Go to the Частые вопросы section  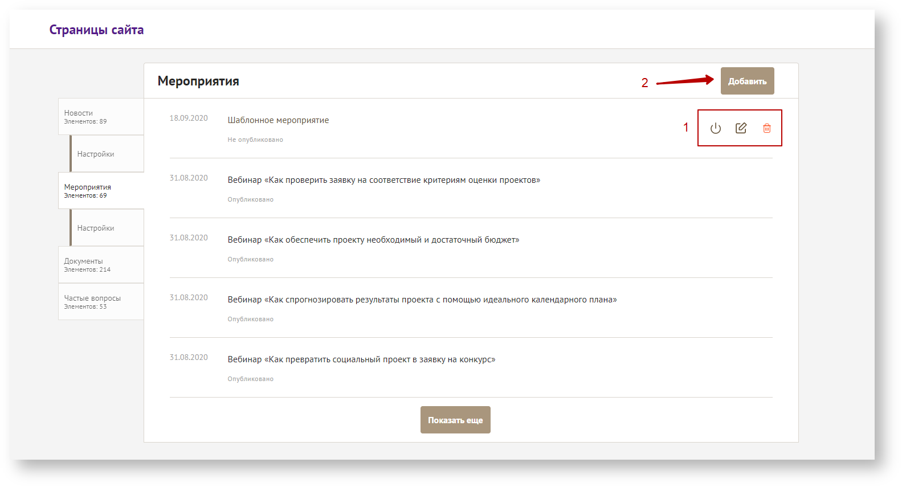pos(101,302)
